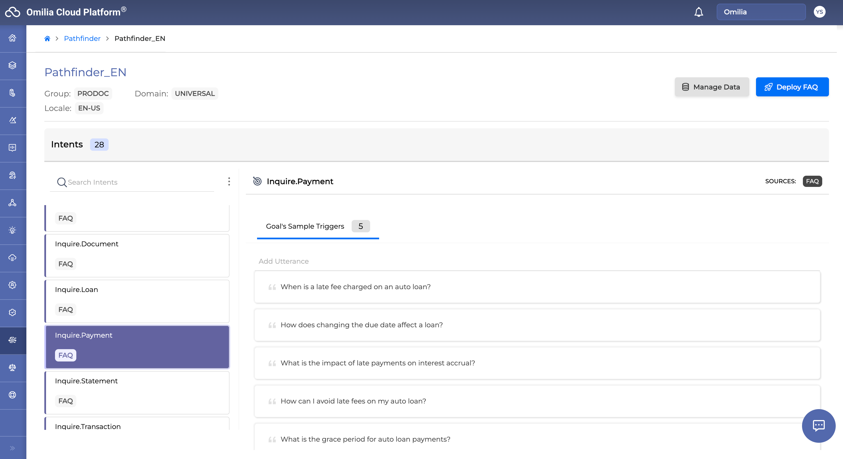
Task: Click the lightbulb sidebar icon
Action: (12, 230)
